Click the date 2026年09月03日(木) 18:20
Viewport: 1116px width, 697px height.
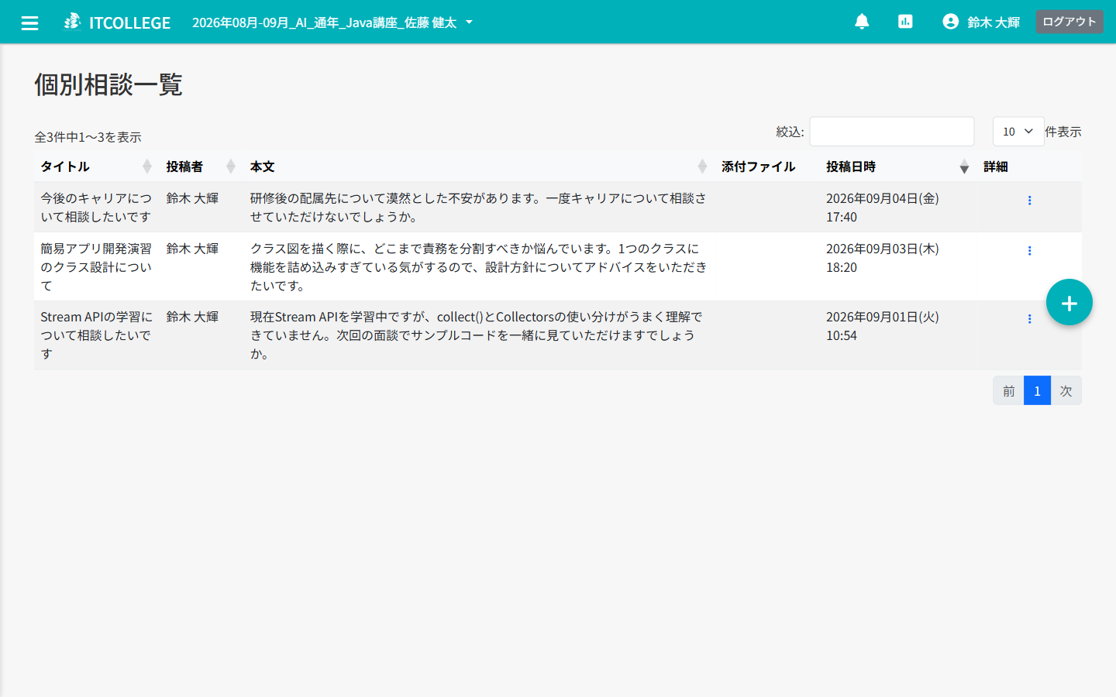click(883, 258)
